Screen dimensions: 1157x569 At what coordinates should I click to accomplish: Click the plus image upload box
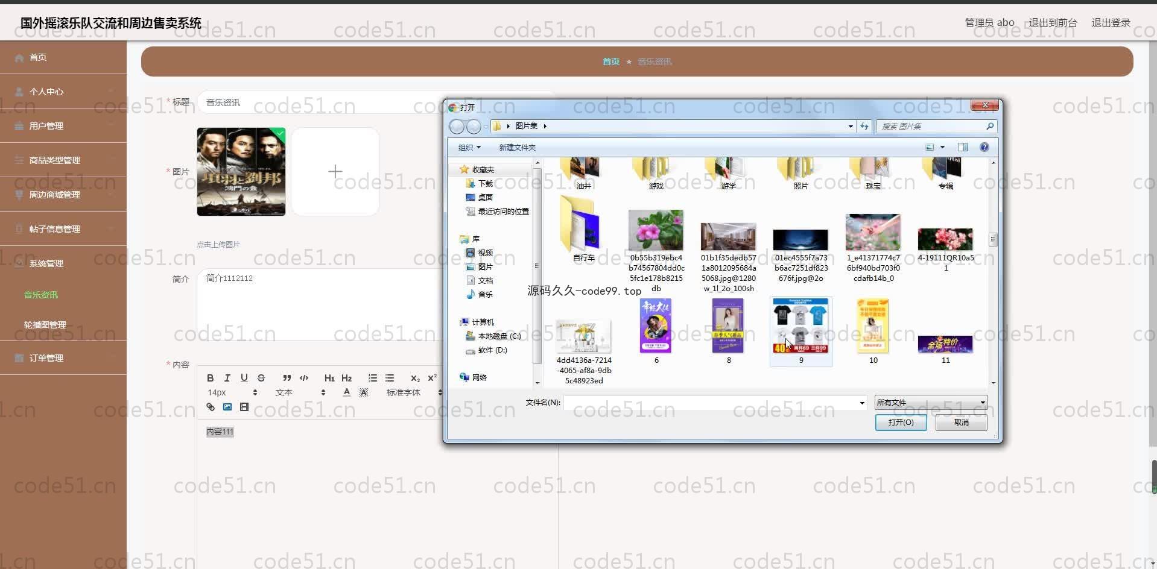tap(335, 172)
